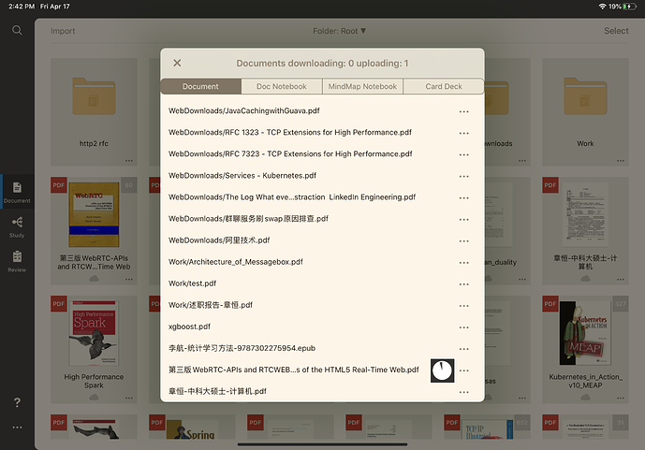Open the Kubernetes_in_Action_v10_MEAP book
Screen dimensions: 645x450
pyautogui.click(x=585, y=333)
